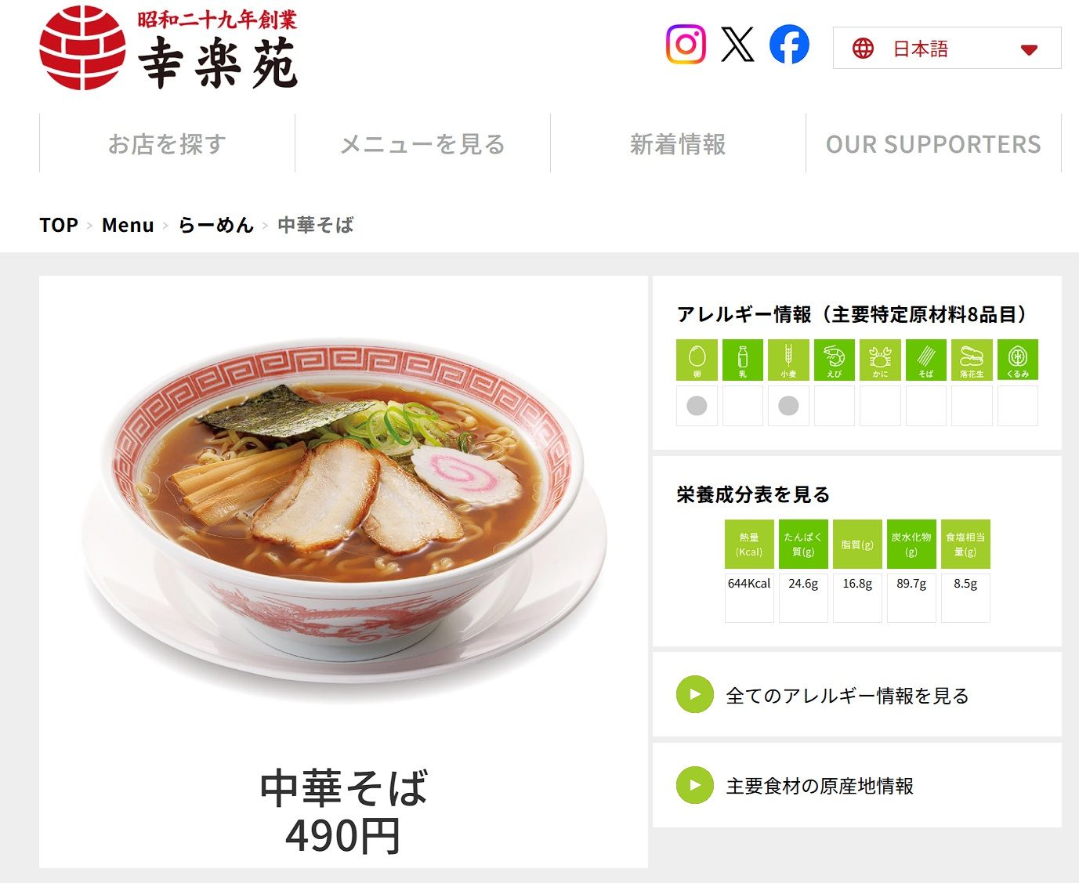Click the crab allergen icon
This screenshot has height=883, width=1079.
point(880,360)
